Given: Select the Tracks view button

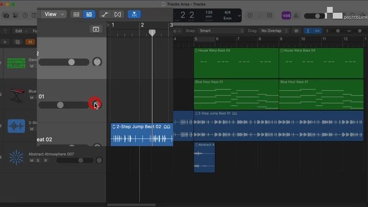Looking at the screenshot, I should 89,14.
